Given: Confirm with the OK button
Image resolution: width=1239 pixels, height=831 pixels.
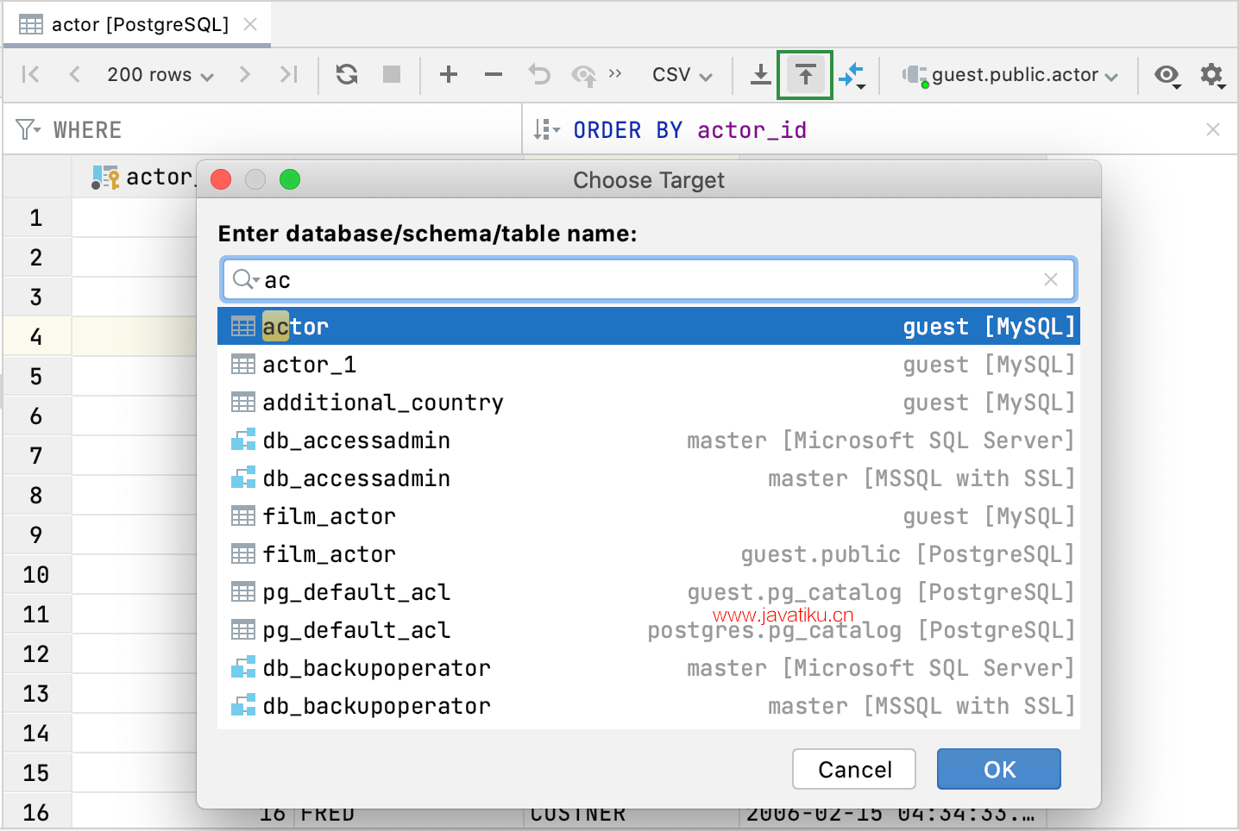Looking at the screenshot, I should (999, 769).
